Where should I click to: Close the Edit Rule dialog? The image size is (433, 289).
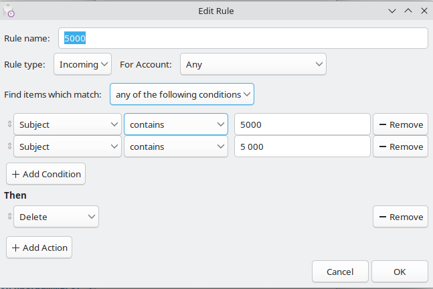424,11
